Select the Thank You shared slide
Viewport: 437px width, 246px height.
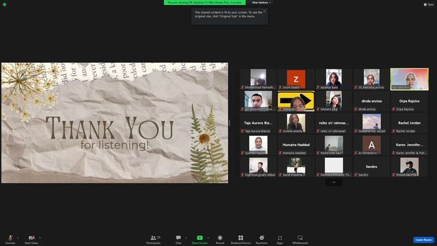click(x=115, y=123)
